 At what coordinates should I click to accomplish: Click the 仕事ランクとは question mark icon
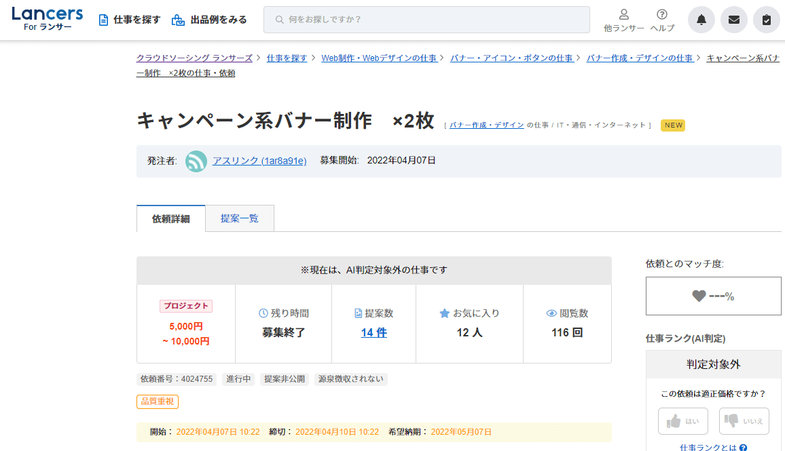(744, 448)
